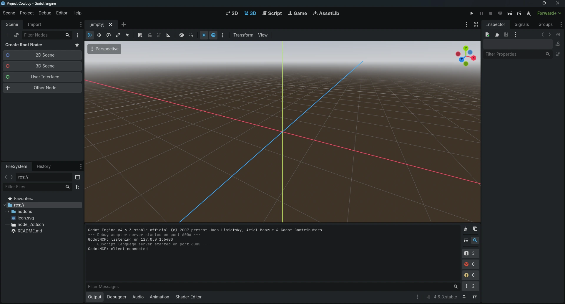Toggle FileSystem split mode icon
Image resolution: width=565 pixels, height=304 pixels.
point(78,177)
